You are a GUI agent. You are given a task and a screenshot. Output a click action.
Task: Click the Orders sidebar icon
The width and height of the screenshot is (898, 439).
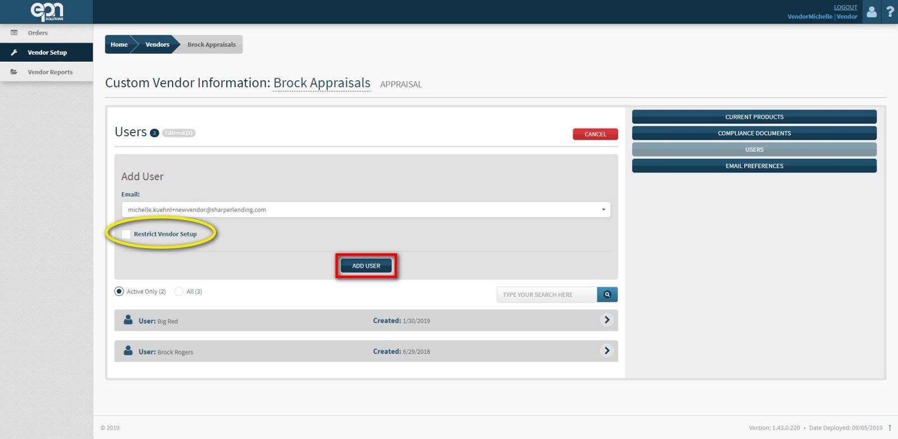coord(14,33)
